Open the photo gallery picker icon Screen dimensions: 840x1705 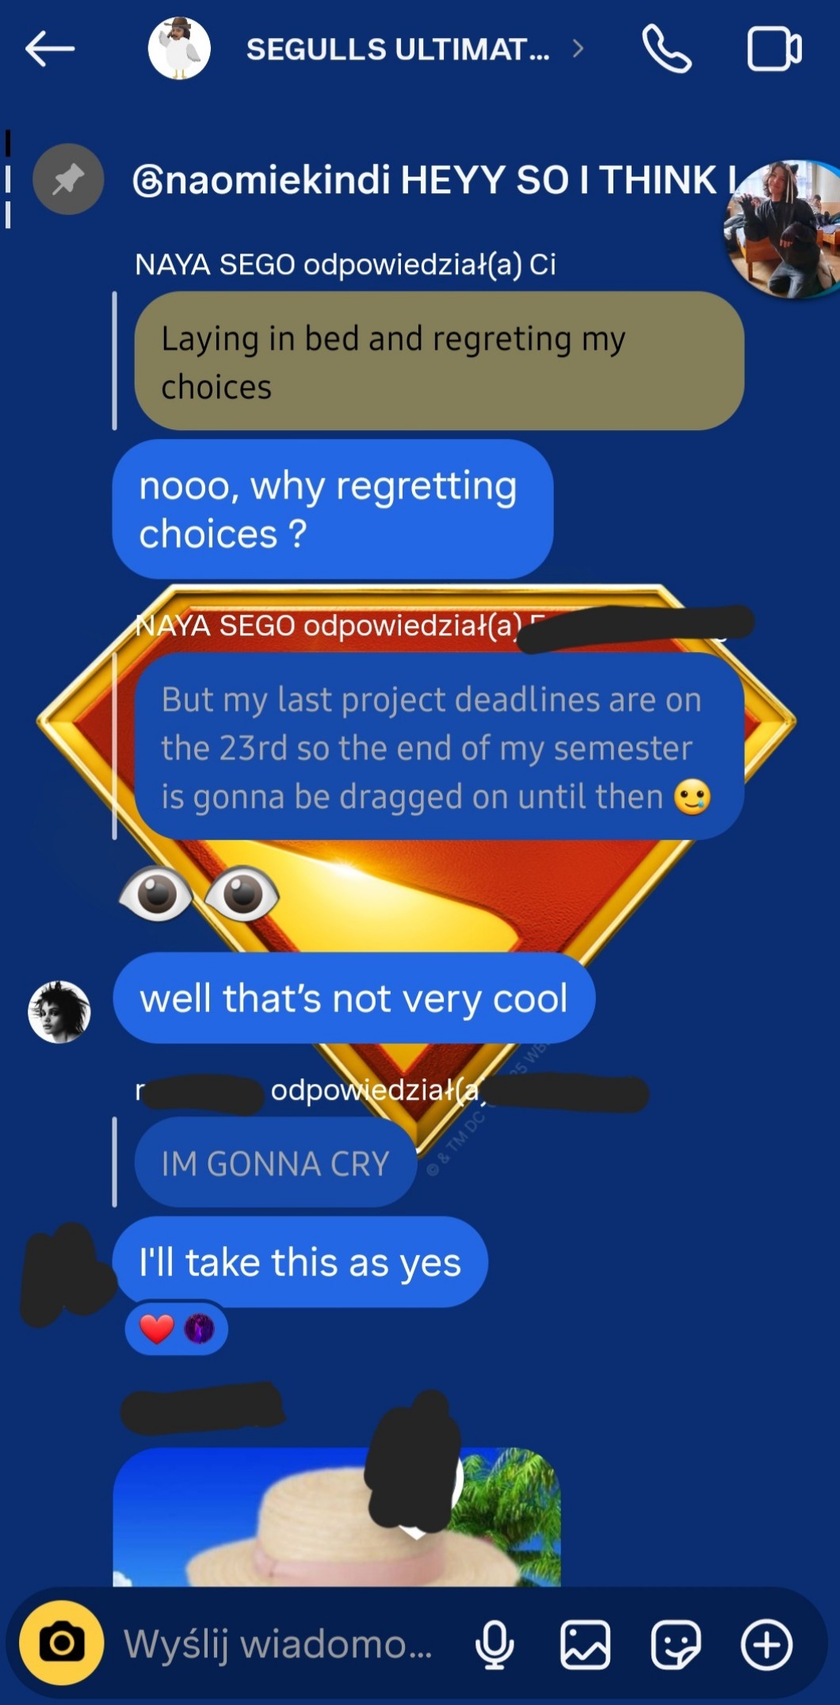click(x=586, y=1645)
